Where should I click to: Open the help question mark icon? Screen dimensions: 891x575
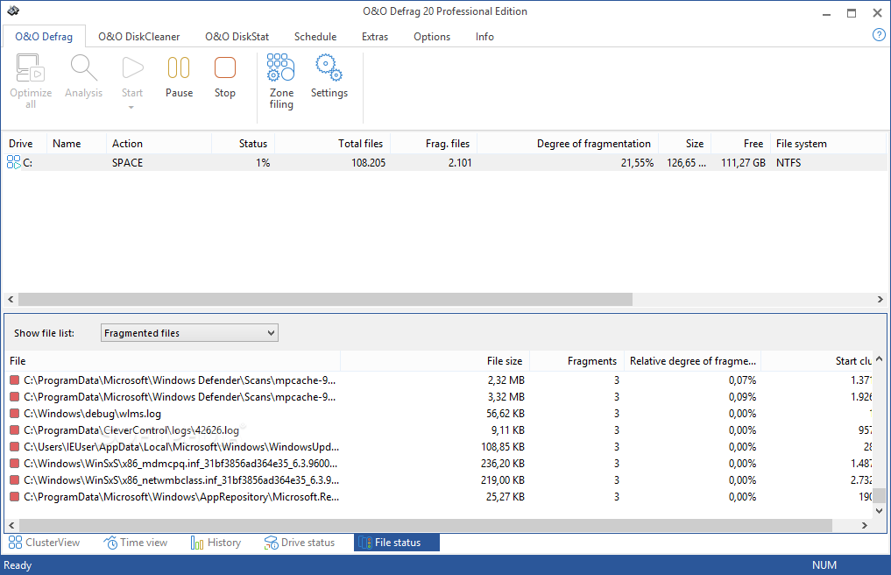879,35
